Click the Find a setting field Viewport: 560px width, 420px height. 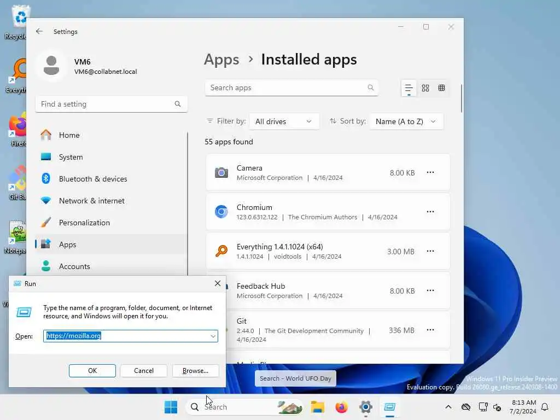(111, 104)
